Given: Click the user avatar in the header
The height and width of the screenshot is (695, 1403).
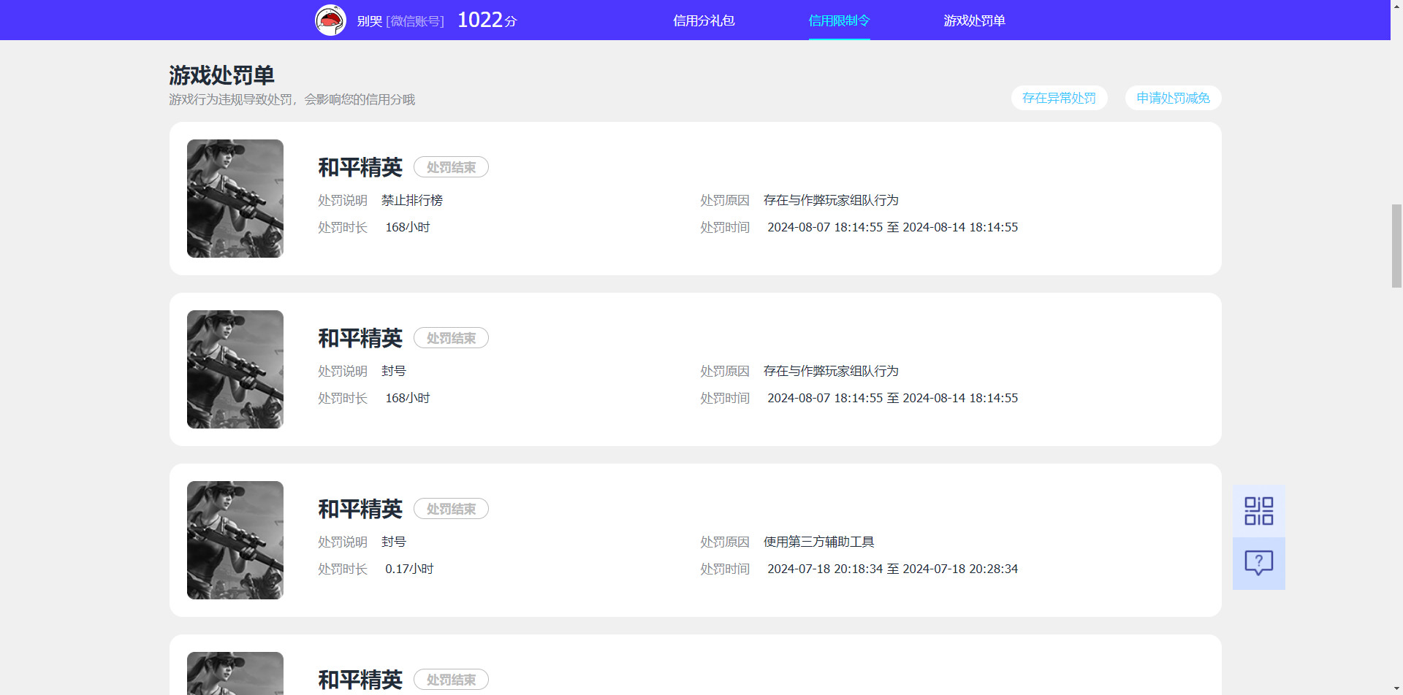Looking at the screenshot, I should 330,20.
